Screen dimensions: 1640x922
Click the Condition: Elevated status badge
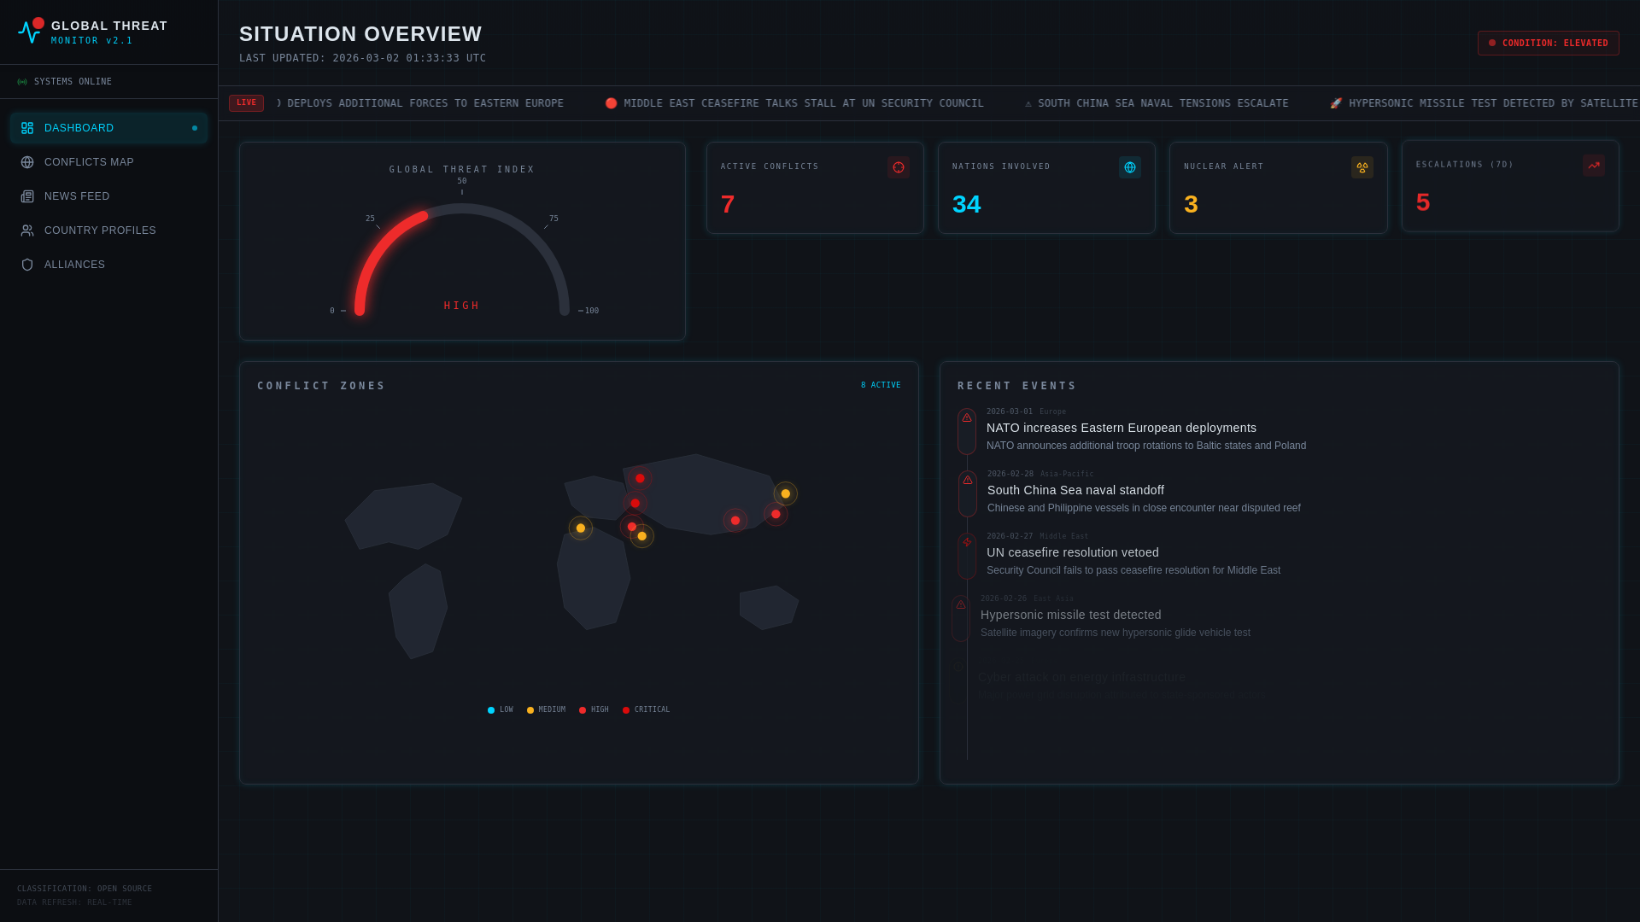tap(1549, 44)
